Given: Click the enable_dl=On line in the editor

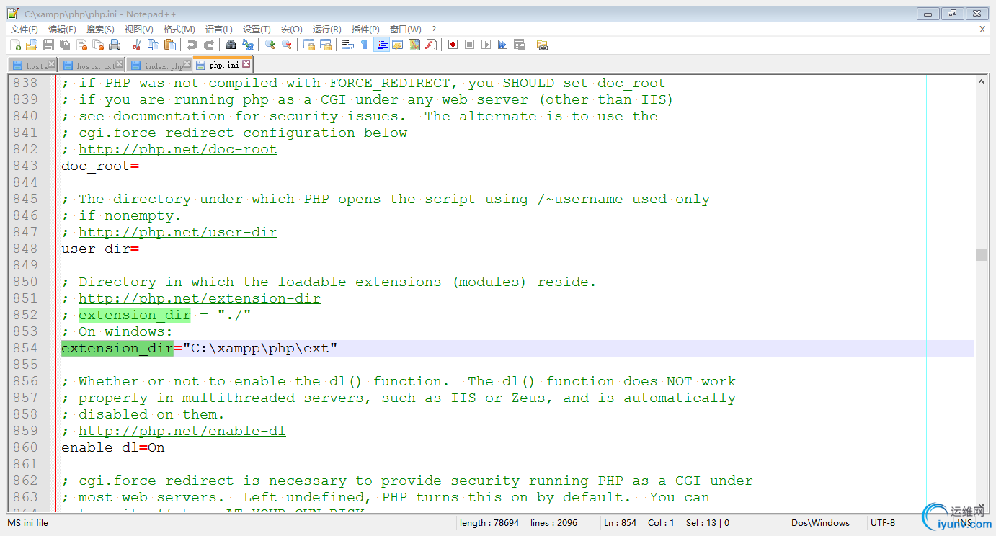Looking at the screenshot, I should point(113,448).
